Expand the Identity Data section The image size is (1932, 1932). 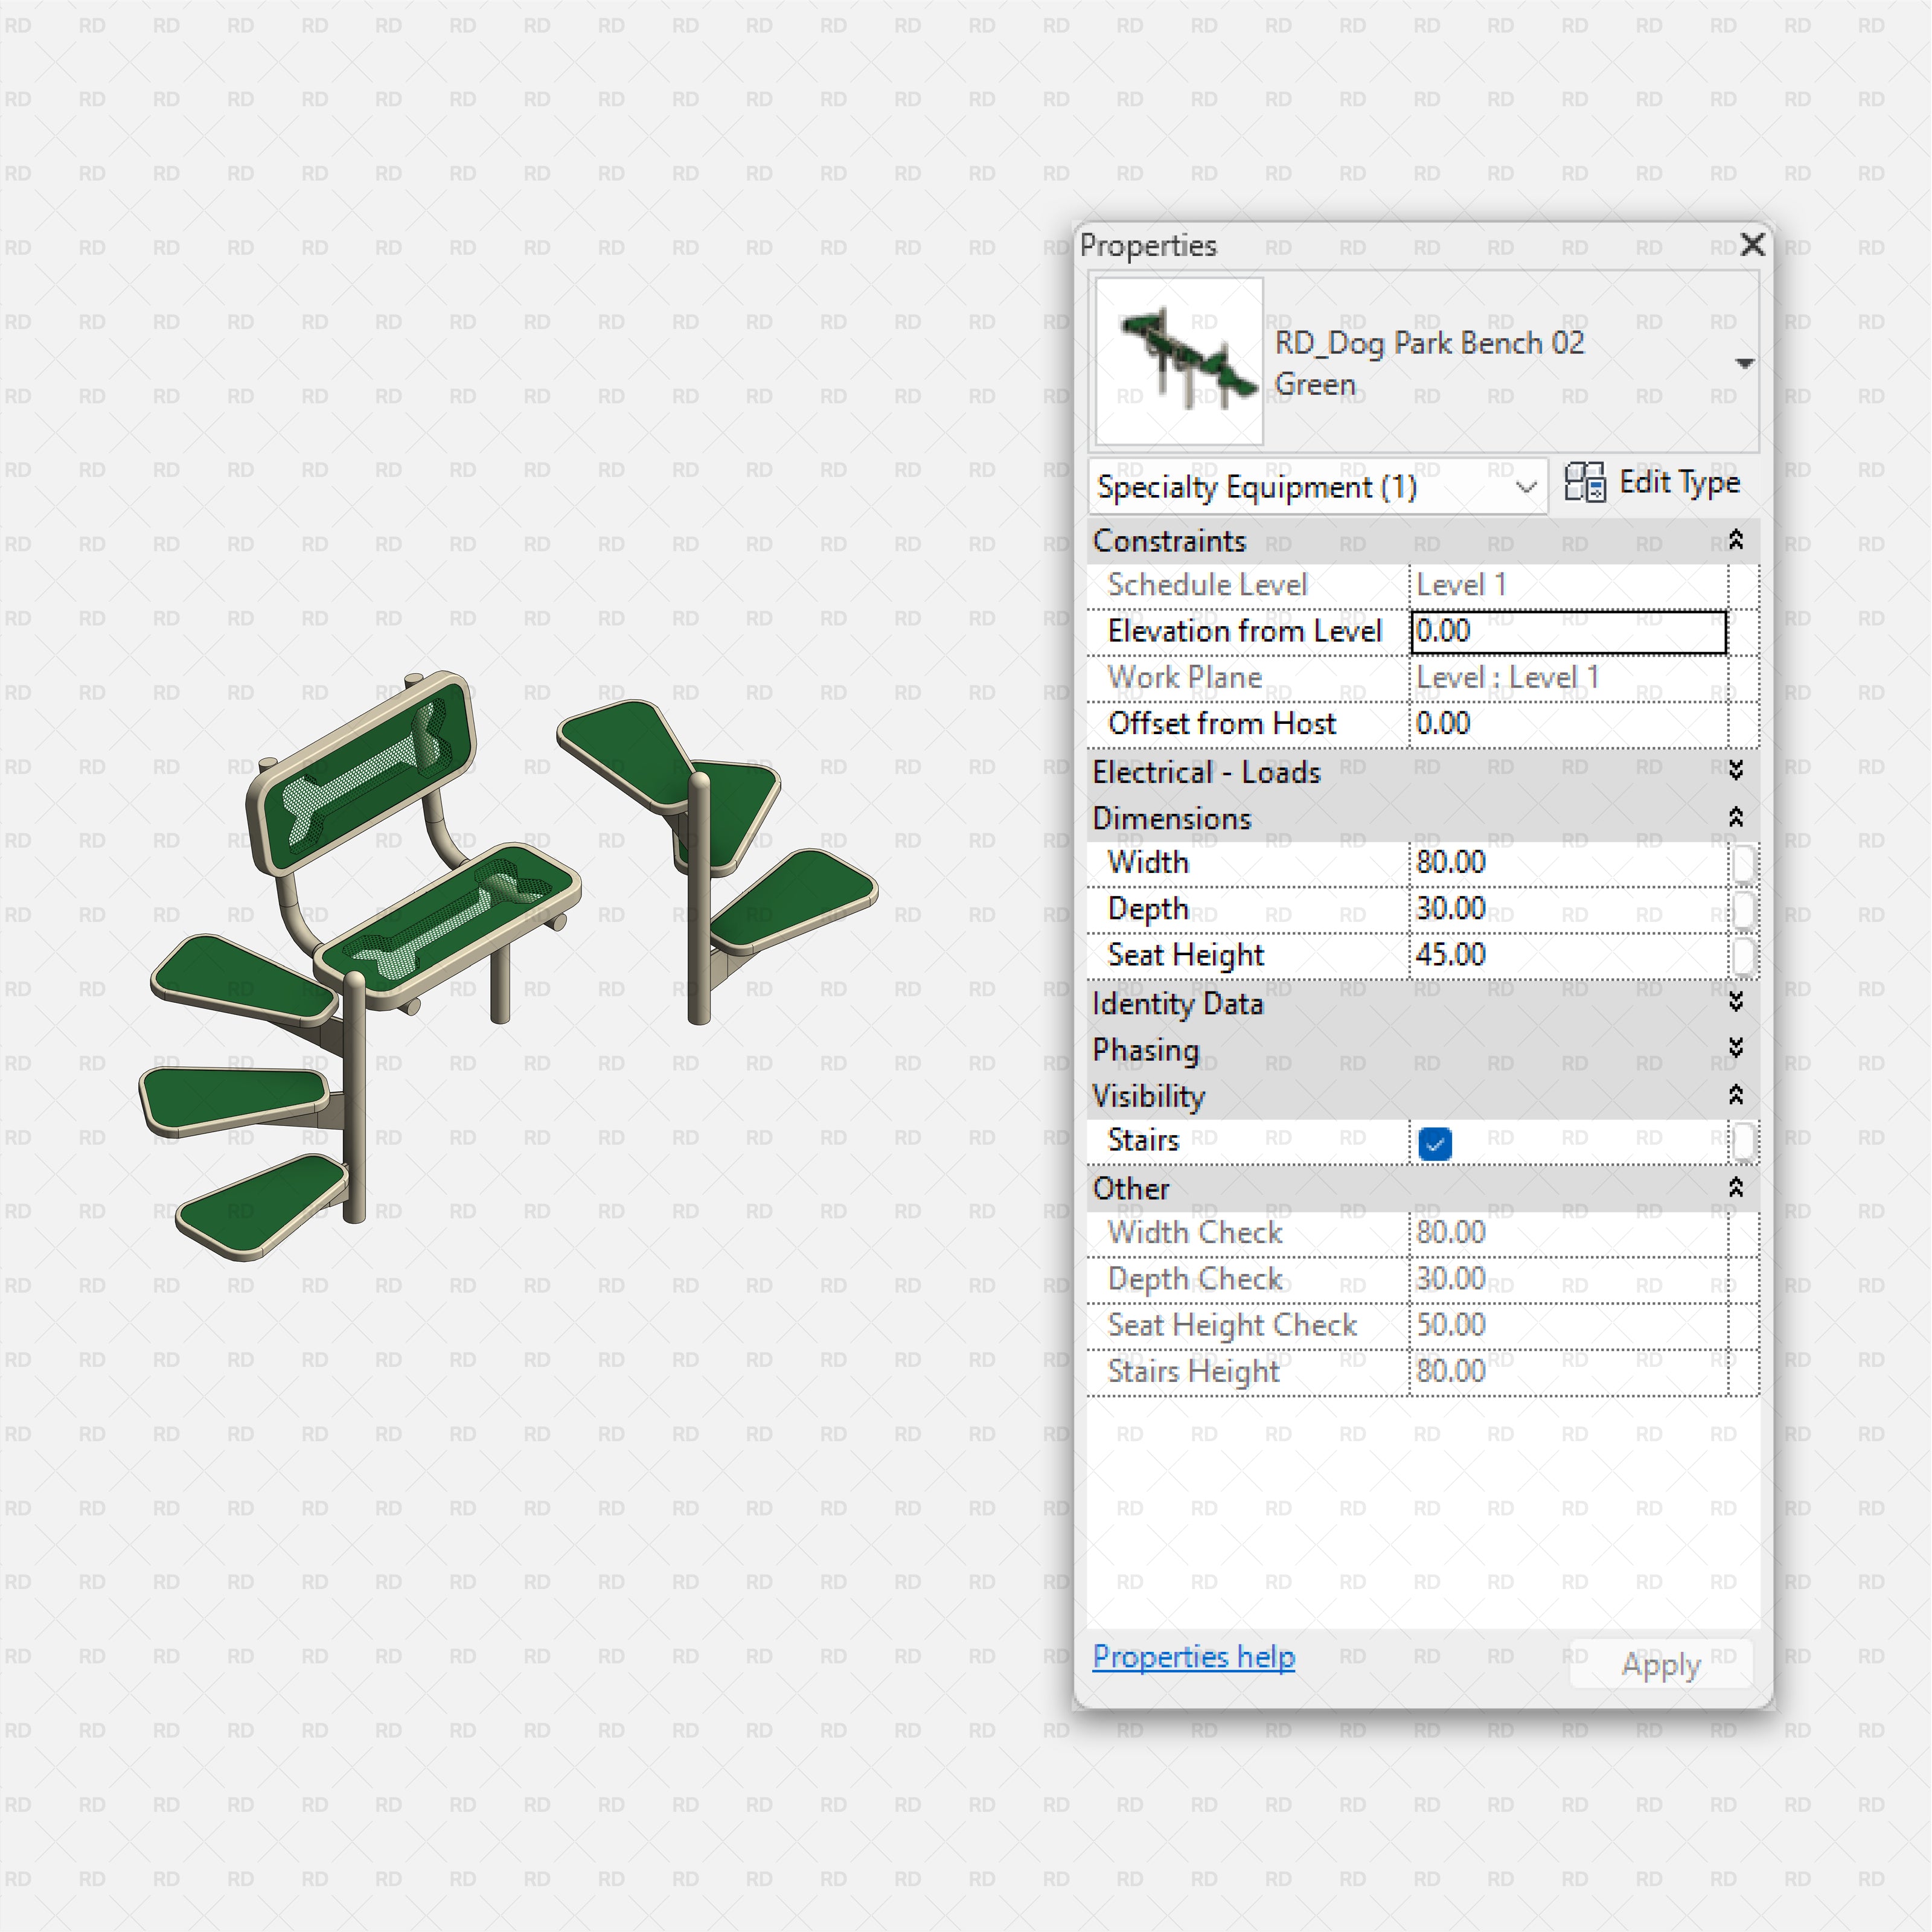point(1736,1002)
